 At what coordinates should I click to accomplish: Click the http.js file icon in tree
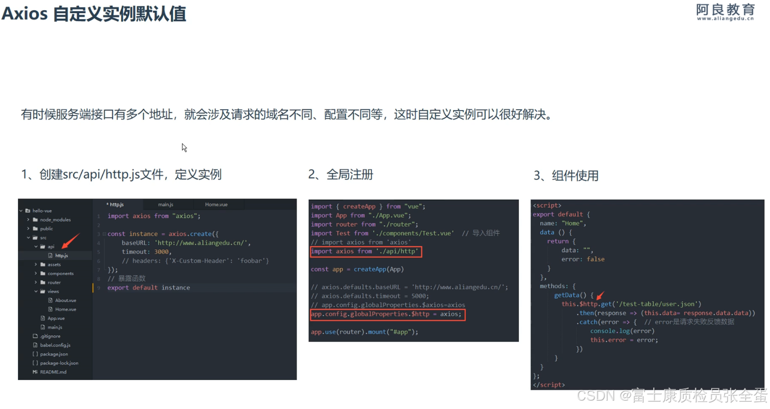pyautogui.click(x=51, y=256)
